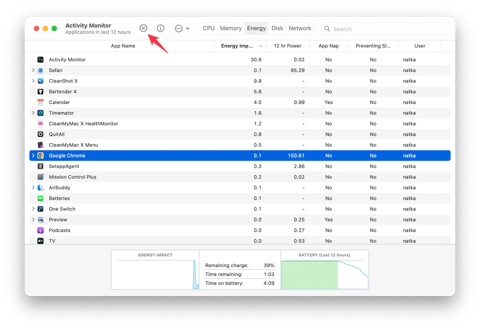Click the TV app icon

40,241
